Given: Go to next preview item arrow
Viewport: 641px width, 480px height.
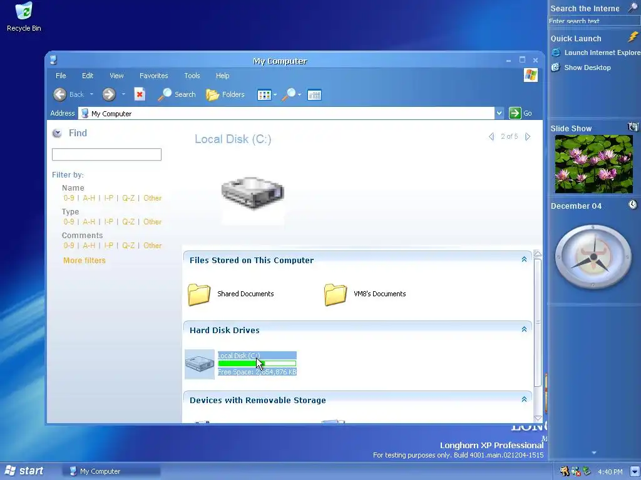Looking at the screenshot, I should (x=528, y=136).
